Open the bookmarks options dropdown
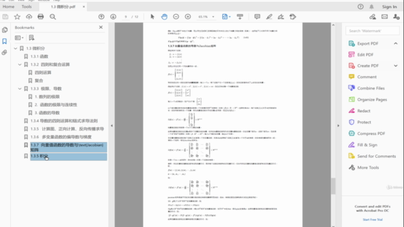This screenshot has height=227, width=404. [19, 38]
